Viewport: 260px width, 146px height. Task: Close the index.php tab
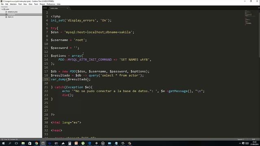coord(67,8)
